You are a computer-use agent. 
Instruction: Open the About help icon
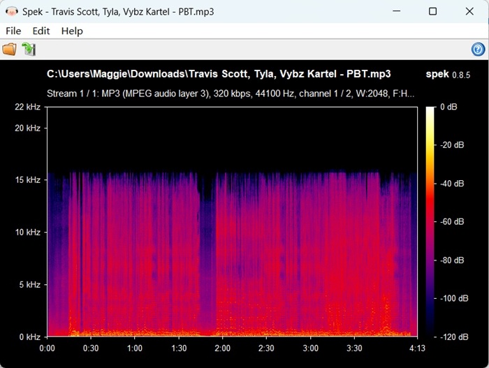tap(478, 50)
